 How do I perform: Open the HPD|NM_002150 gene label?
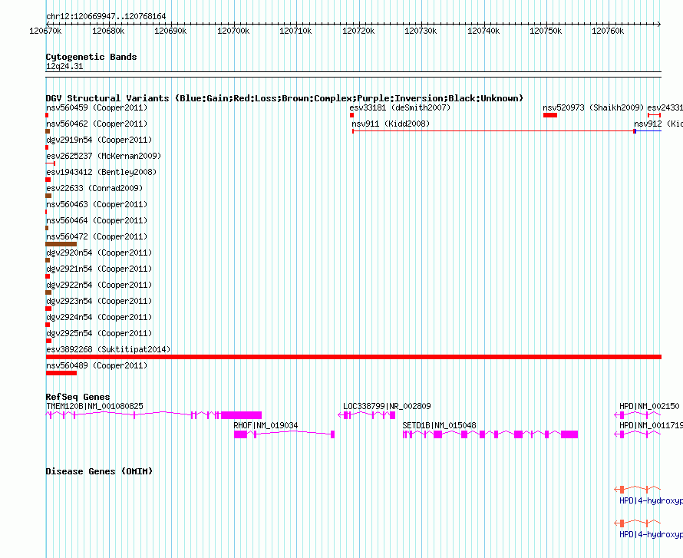point(649,406)
